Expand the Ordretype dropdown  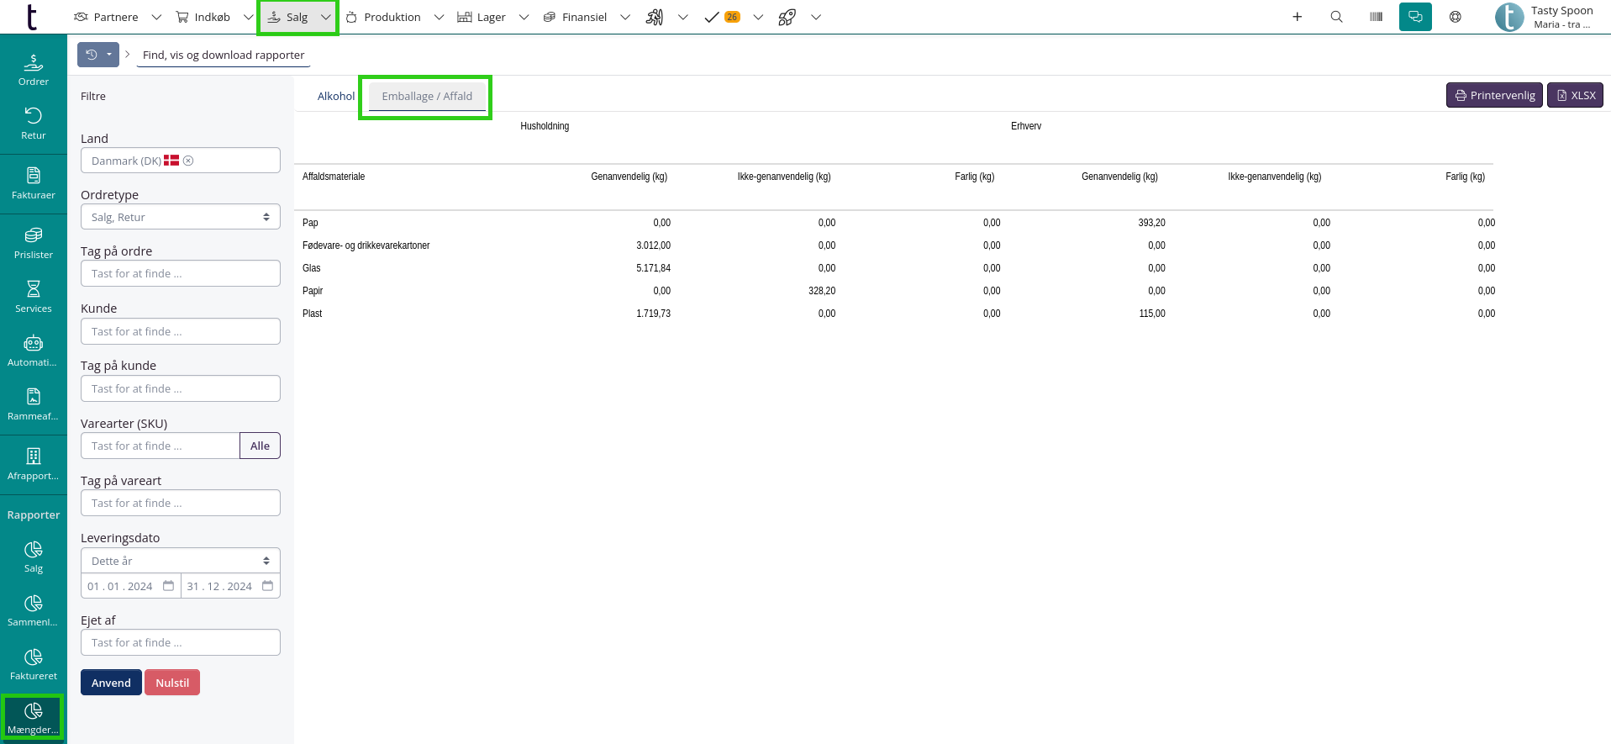pyautogui.click(x=181, y=217)
